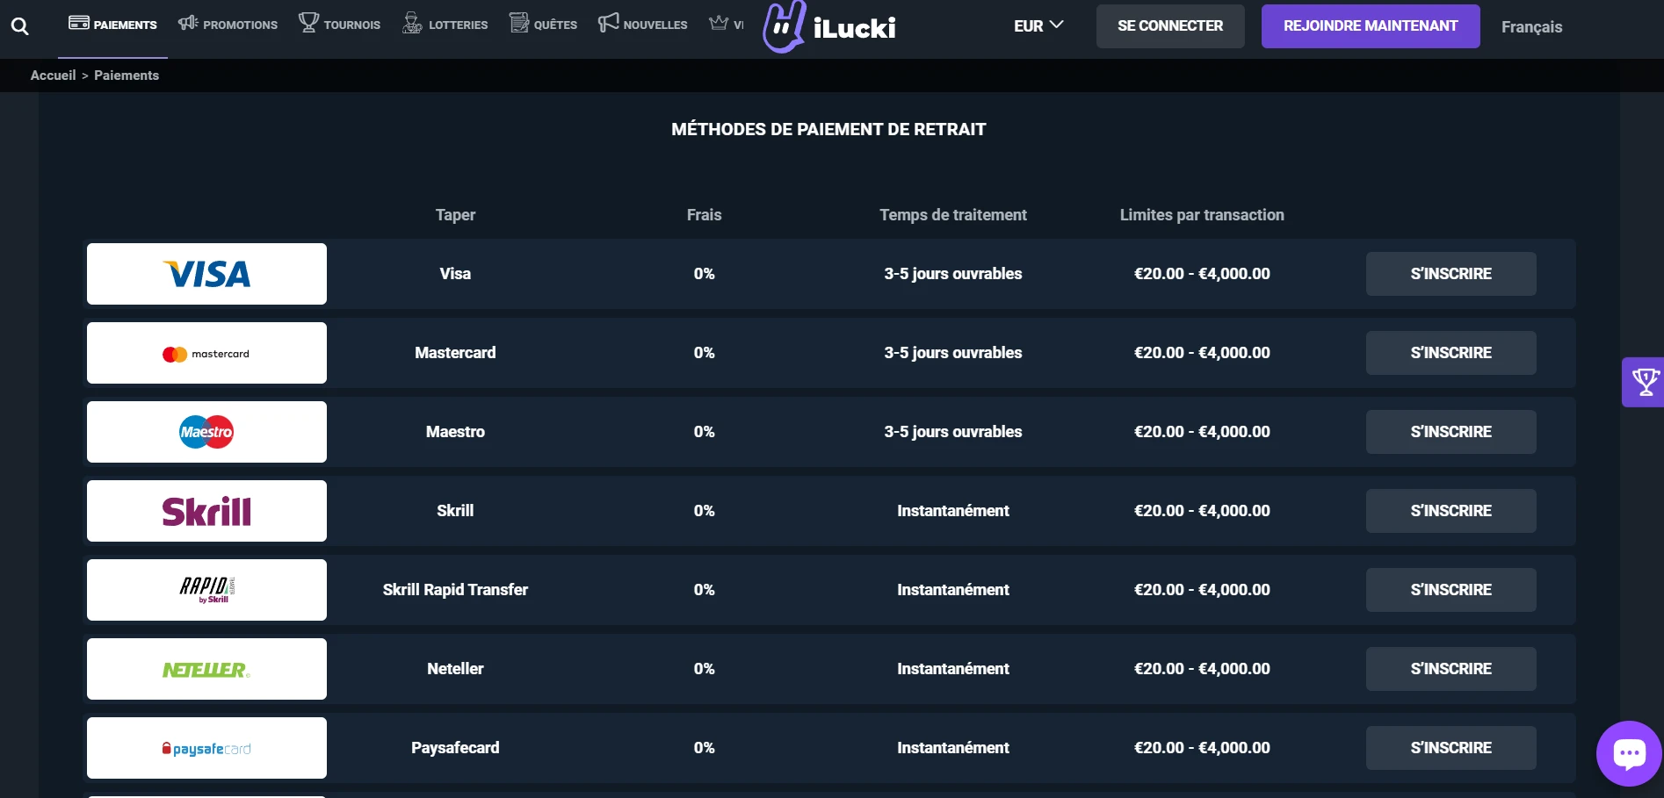Click the Rejoindre maintenant button
The width and height of the screenshot is (1664, 798).
pyautogui.click(x=1371, y=26)
